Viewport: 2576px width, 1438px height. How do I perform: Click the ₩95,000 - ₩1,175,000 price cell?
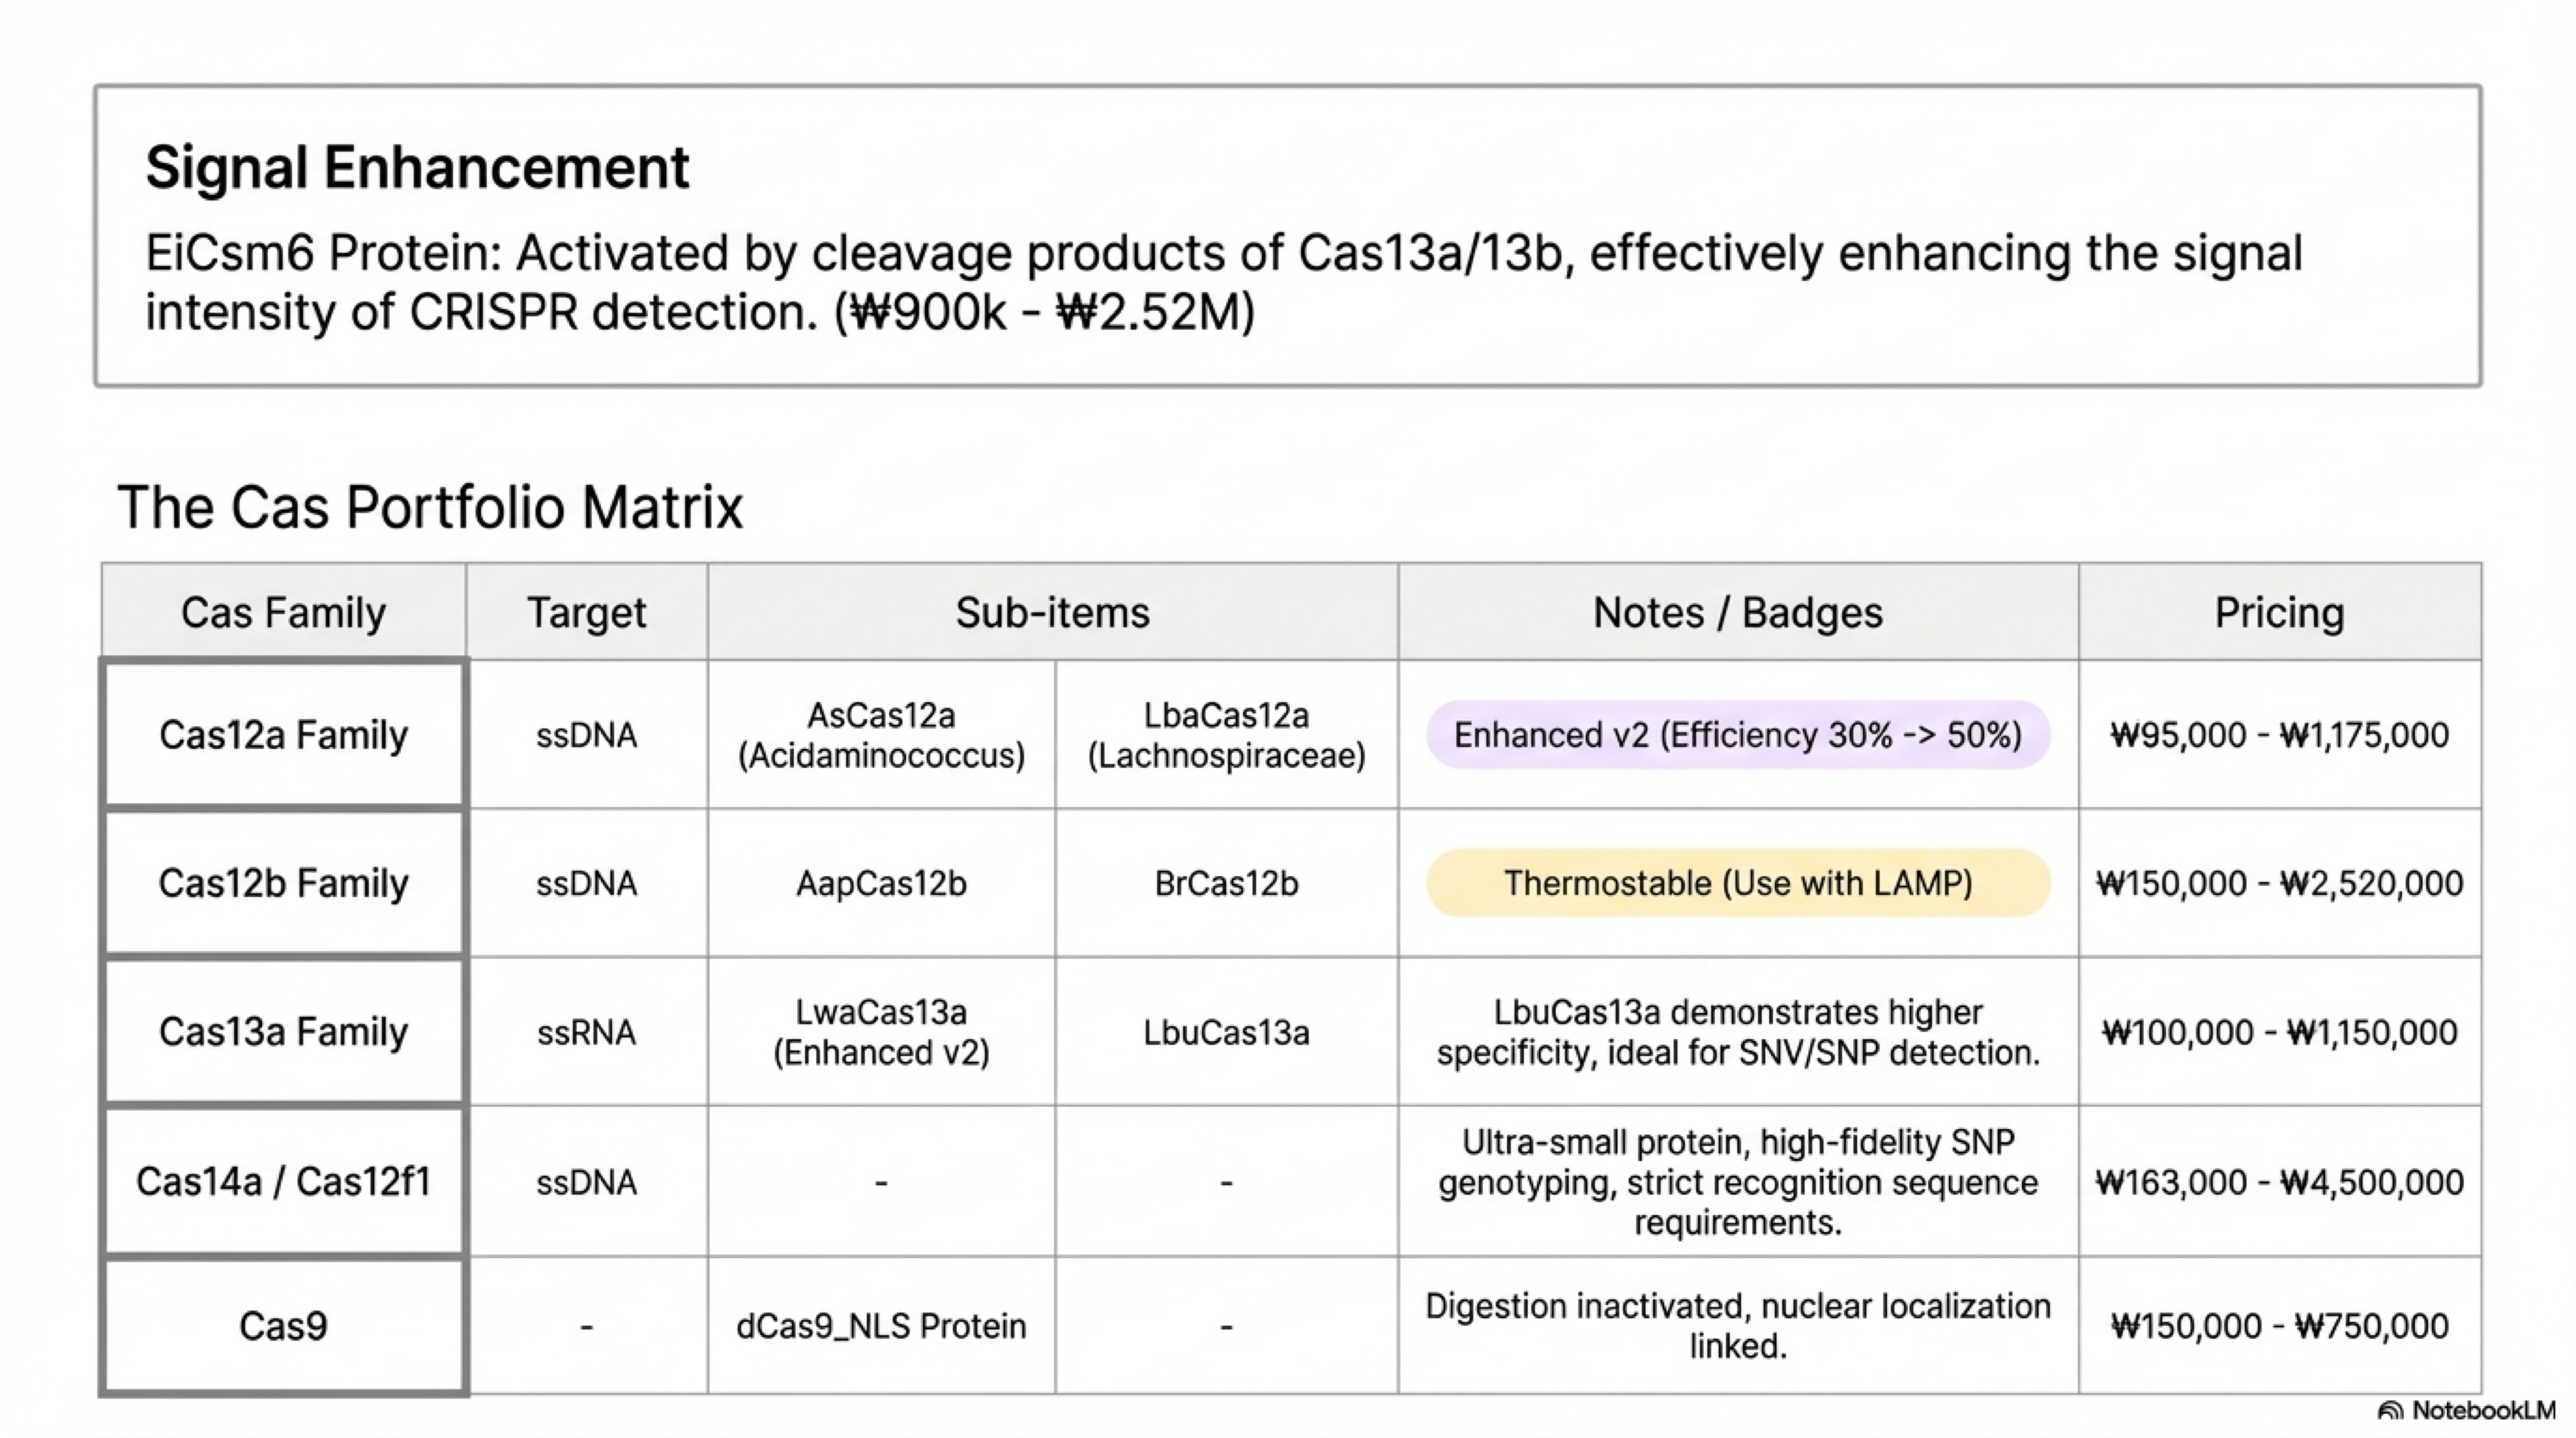coord(2280,735)
